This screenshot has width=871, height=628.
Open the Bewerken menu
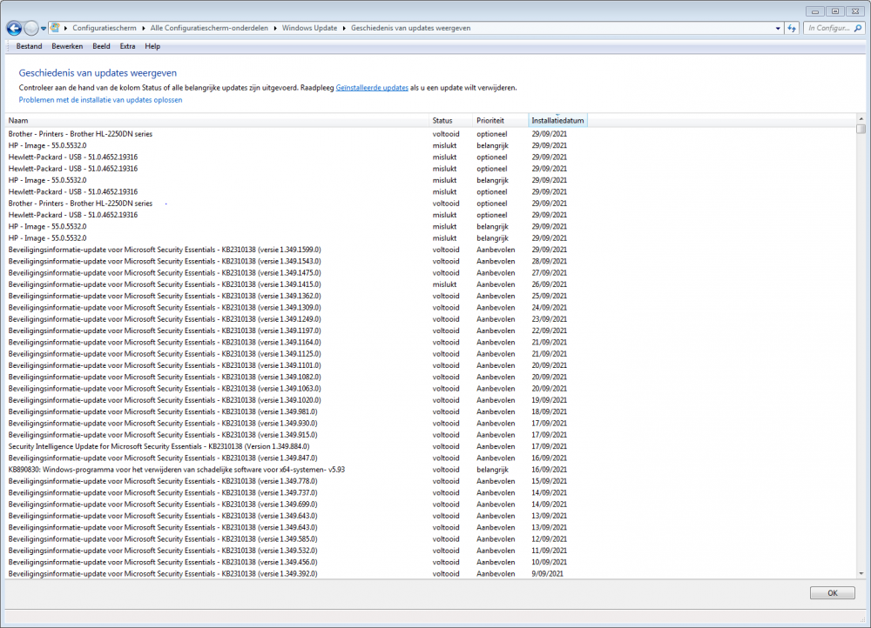point(67,46)
